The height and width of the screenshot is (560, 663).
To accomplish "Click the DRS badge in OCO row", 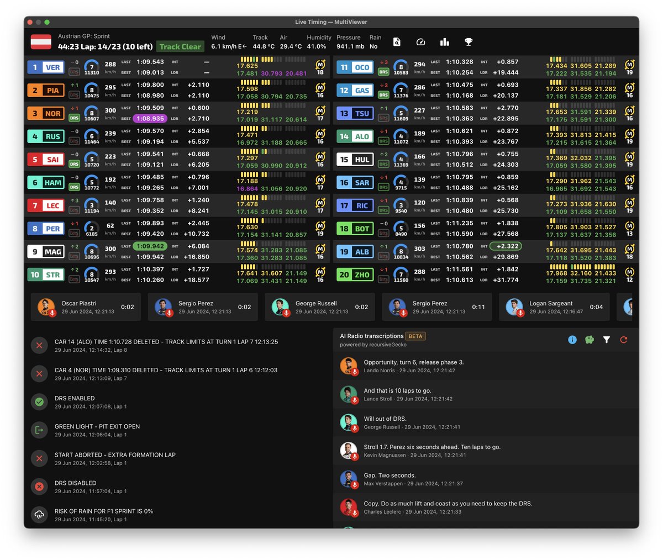I will (x=383, y=72).
